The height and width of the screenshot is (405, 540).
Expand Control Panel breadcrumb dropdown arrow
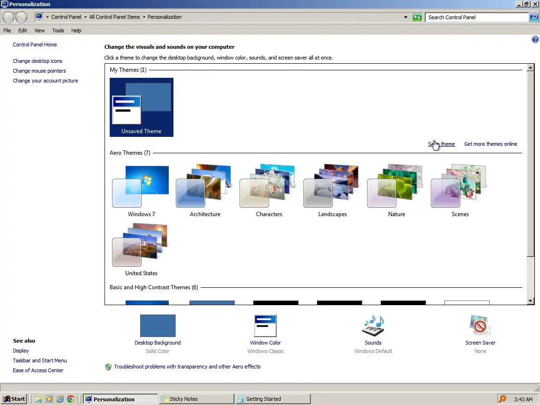85,17
